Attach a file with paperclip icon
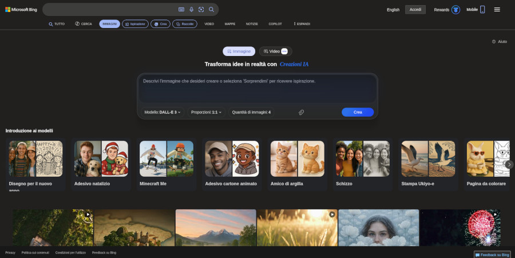 tap(301, 112)
